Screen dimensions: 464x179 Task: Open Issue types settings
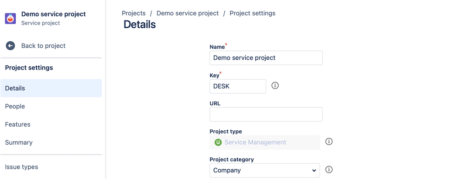click(x=51, y=167)
